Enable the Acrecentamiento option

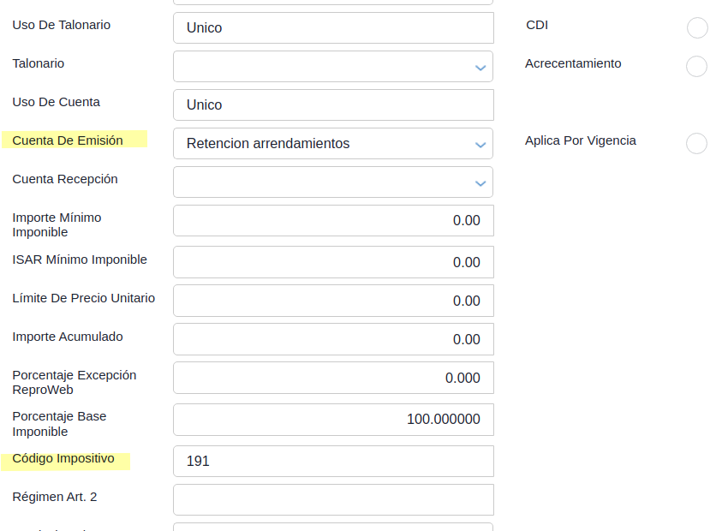coord(697,67)
